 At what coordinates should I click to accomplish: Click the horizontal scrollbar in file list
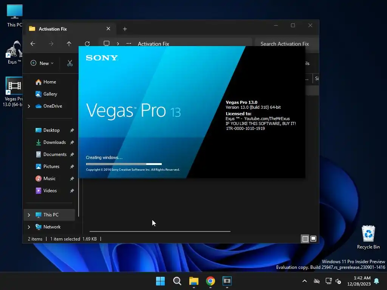coord(160,231)
